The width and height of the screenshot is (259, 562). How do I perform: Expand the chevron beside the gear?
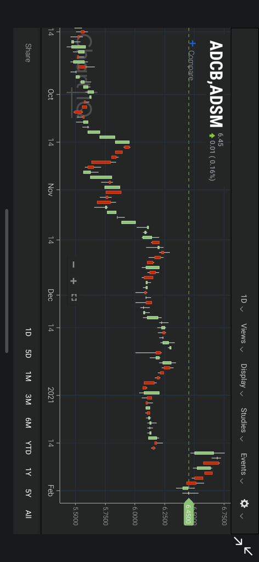click(x=241, y=516)
